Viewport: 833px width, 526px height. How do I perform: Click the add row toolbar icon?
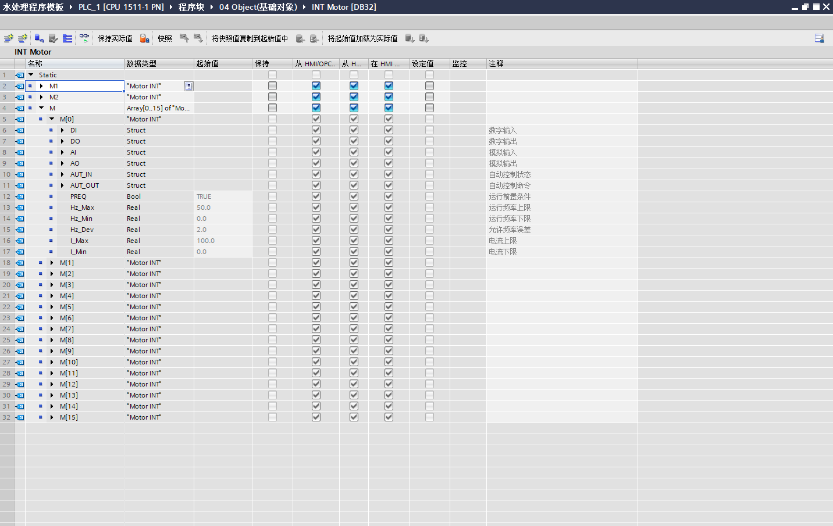pyautogui.click(x=23, y=38)
